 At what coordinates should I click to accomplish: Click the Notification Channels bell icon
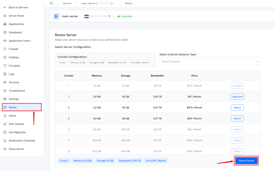pyautogui.click(x=5, y=140)
